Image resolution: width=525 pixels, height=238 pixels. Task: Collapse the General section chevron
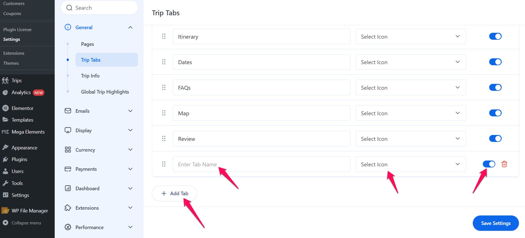[x=130, y=27]
